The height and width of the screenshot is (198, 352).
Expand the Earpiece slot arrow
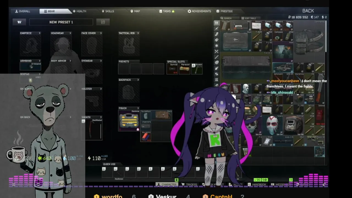(x=40, y=33)
